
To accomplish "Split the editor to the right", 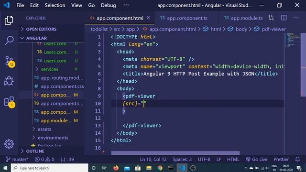I will 284,18.
